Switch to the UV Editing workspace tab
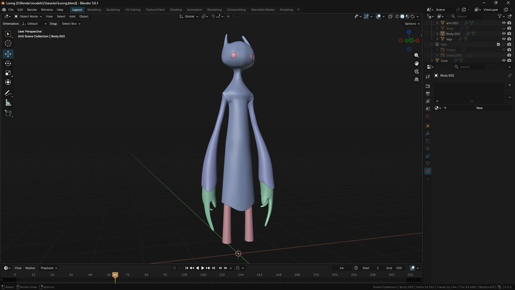 (x=133, y=9)
